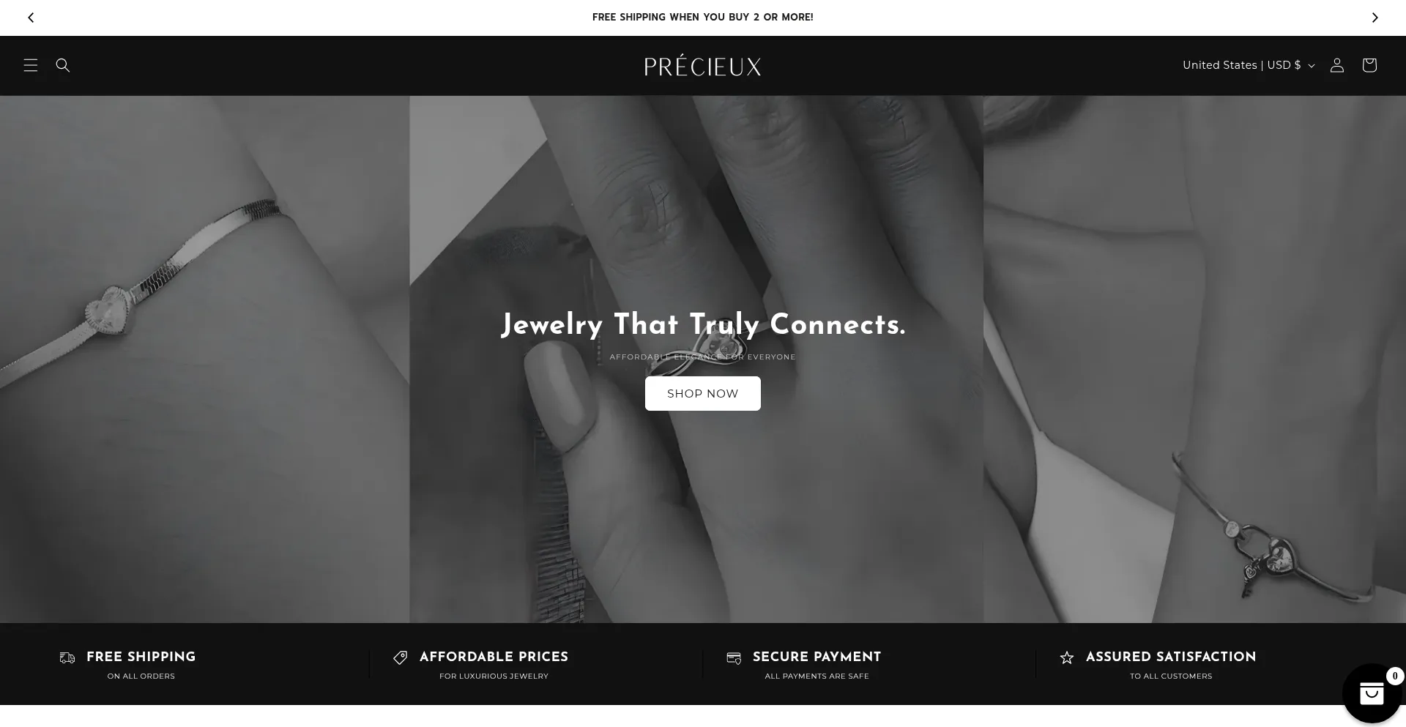
Task: Open the hamburger navigation menu
Action: pyautogui.click(x=31, y=65)
